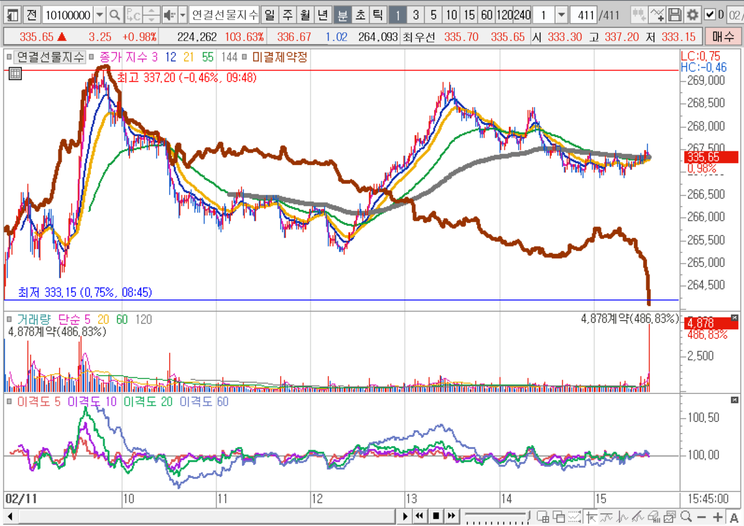Expand the interval value dropdown arrow
This screenshot has width=744, height=526.
(x=561, y=15)
